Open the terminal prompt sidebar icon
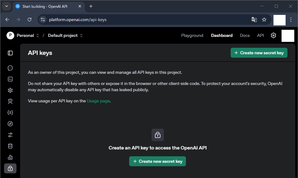The image size is (298, 178). point(10,79)
